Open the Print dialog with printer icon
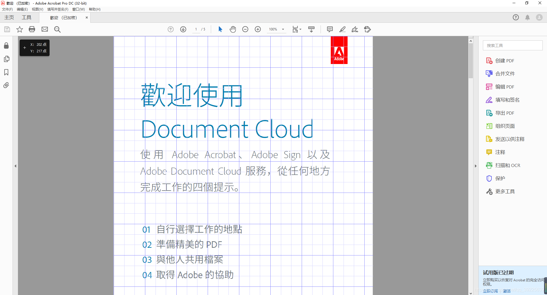Screen dimensions: 547x295 pos(32,29)
